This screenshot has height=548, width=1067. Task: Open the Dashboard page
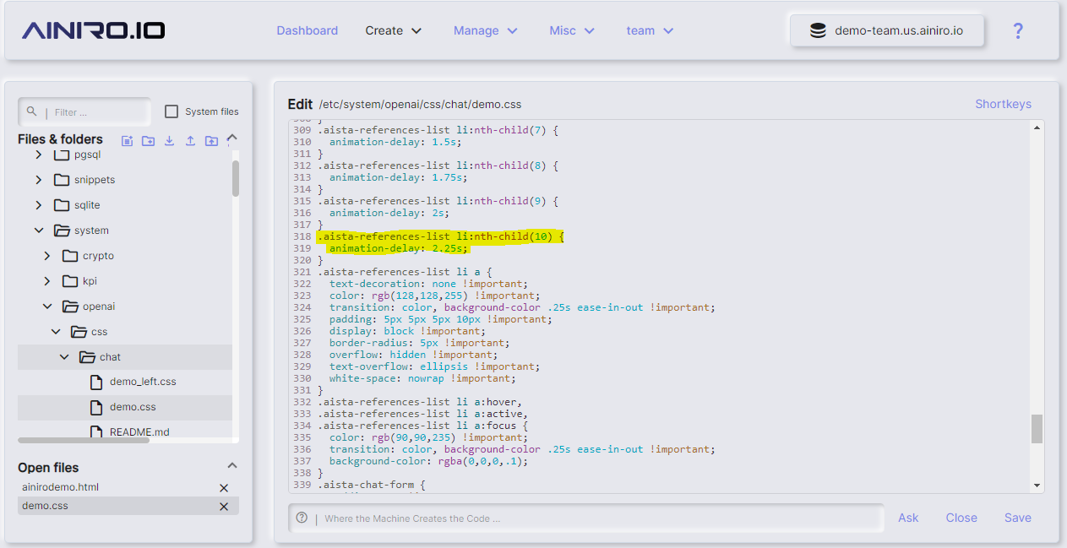[308, 30]
